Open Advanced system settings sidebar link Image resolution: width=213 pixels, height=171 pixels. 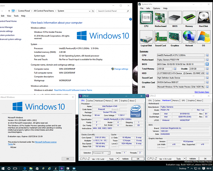point(11,39)
